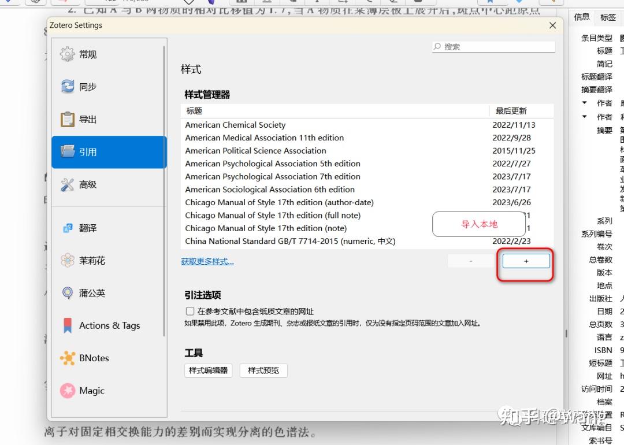Click the 搜索 search field
The image size is (624, 445).
tap(494, 46)
